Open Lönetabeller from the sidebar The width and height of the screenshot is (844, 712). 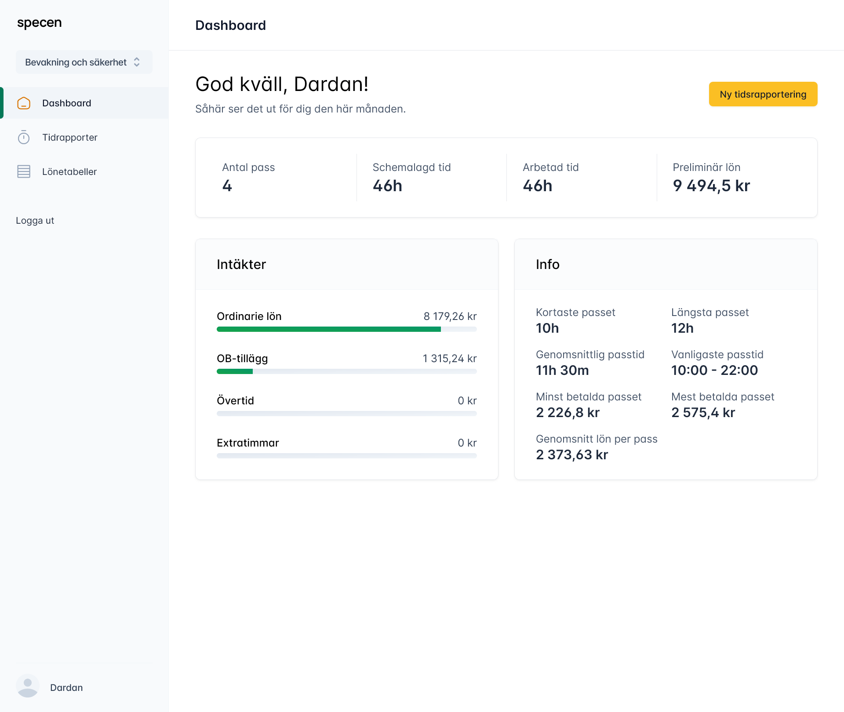[84, 172]
